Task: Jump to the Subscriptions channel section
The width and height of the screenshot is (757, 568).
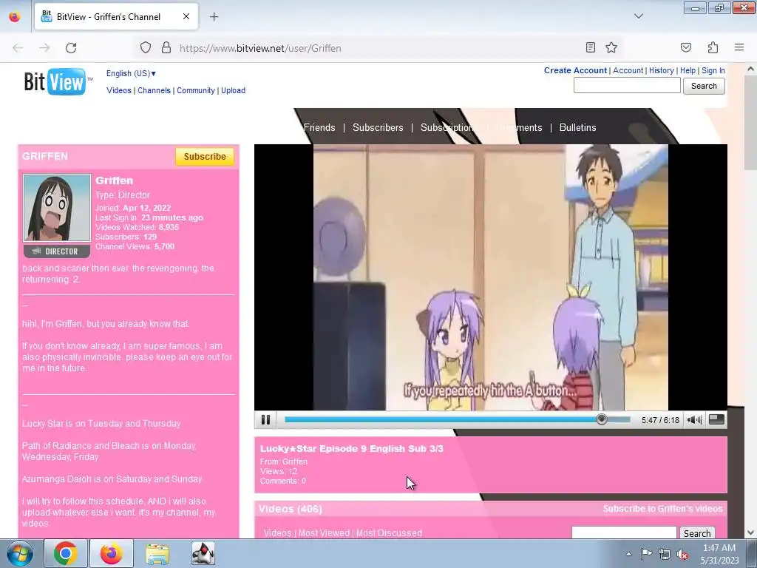Action: (x=448, y=127)
